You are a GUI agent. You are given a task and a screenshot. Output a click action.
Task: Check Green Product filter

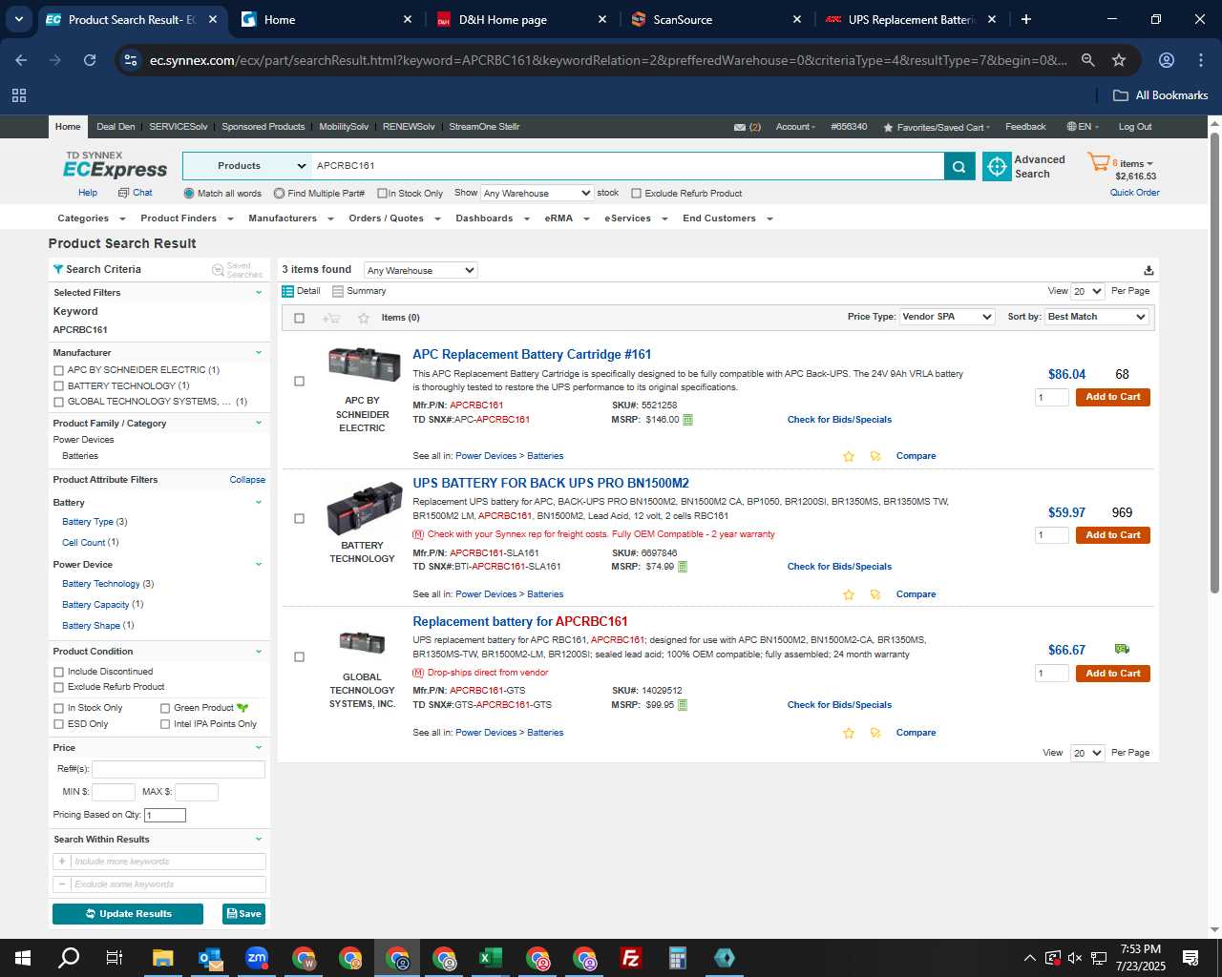point(165,708)
